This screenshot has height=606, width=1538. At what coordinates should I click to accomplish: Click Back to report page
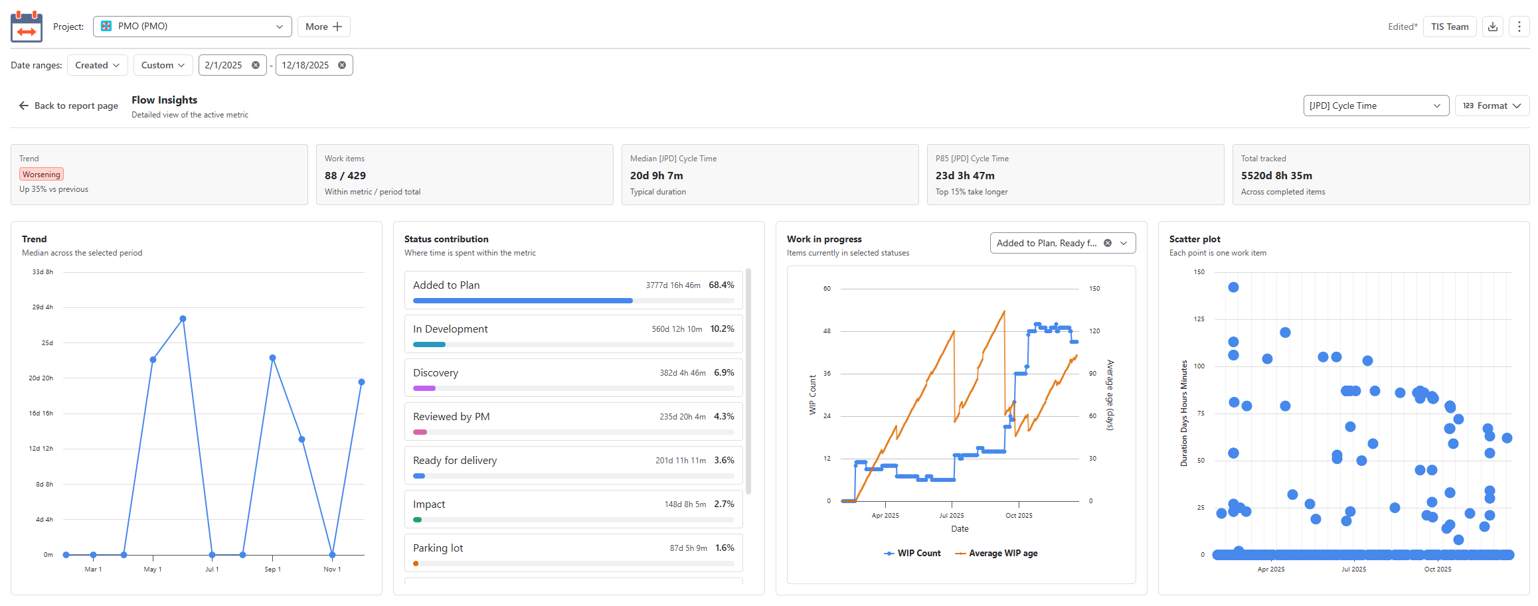(x=69, y=106)
